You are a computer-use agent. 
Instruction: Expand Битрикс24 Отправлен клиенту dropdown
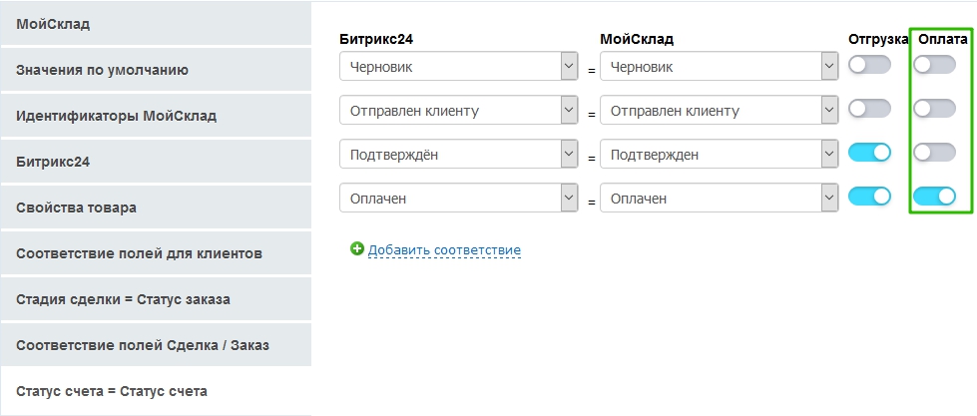coord(459,111)
